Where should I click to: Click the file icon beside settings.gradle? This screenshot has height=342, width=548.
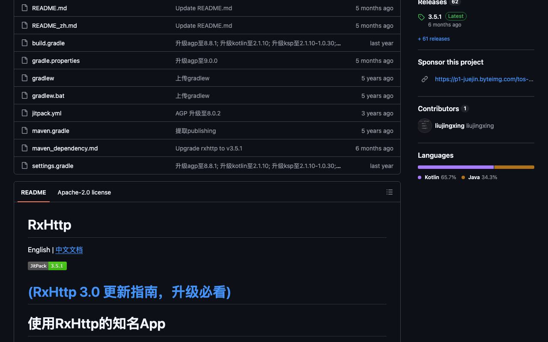pos(24,166)
